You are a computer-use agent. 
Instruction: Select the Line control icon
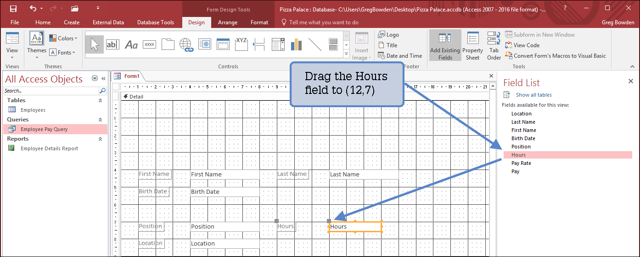click(315, 44)
